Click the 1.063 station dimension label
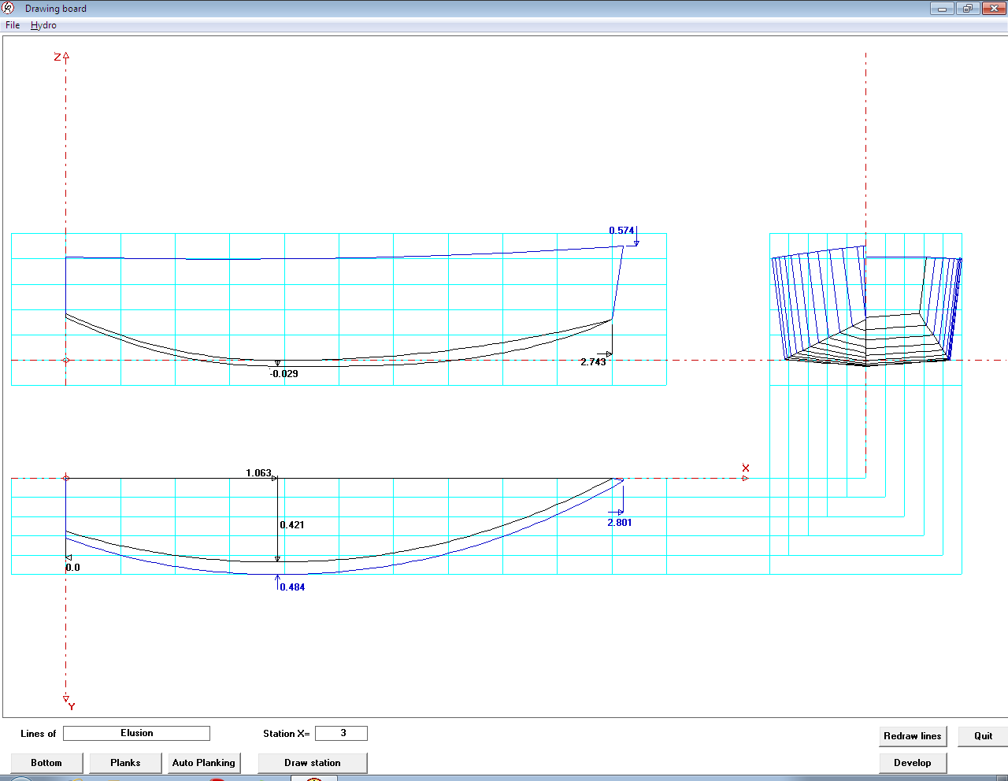Screen dimensions: 1008x781 point(258,473)
